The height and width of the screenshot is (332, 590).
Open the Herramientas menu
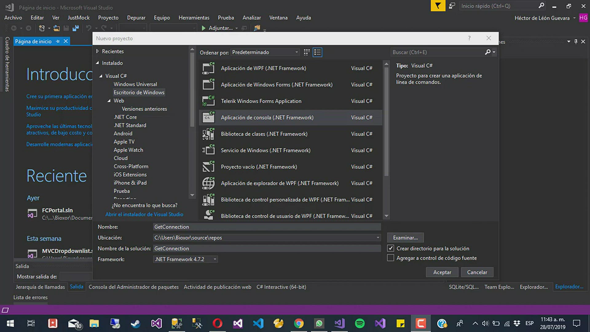pyautogui.click(x=194, y=18)
